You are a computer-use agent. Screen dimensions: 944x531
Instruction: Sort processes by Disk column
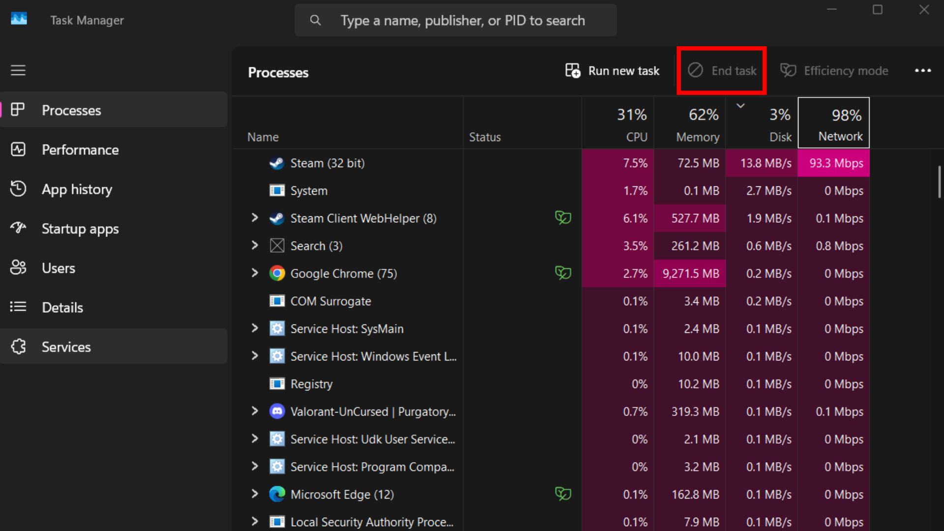(762, 123)
